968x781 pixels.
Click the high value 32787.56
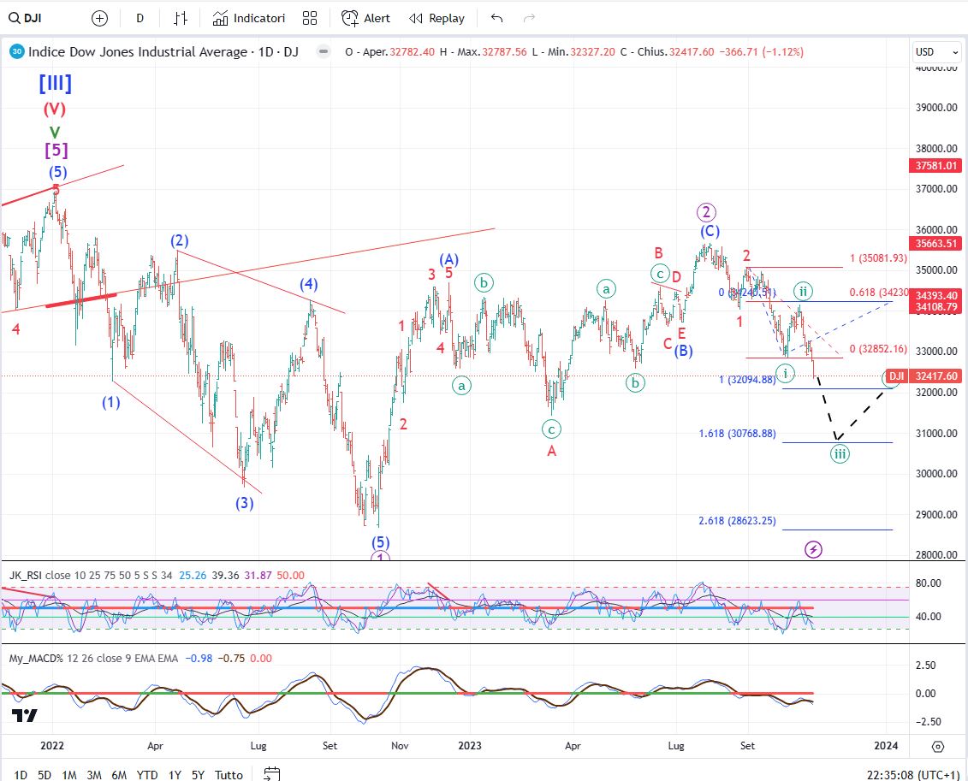point(504,52)
